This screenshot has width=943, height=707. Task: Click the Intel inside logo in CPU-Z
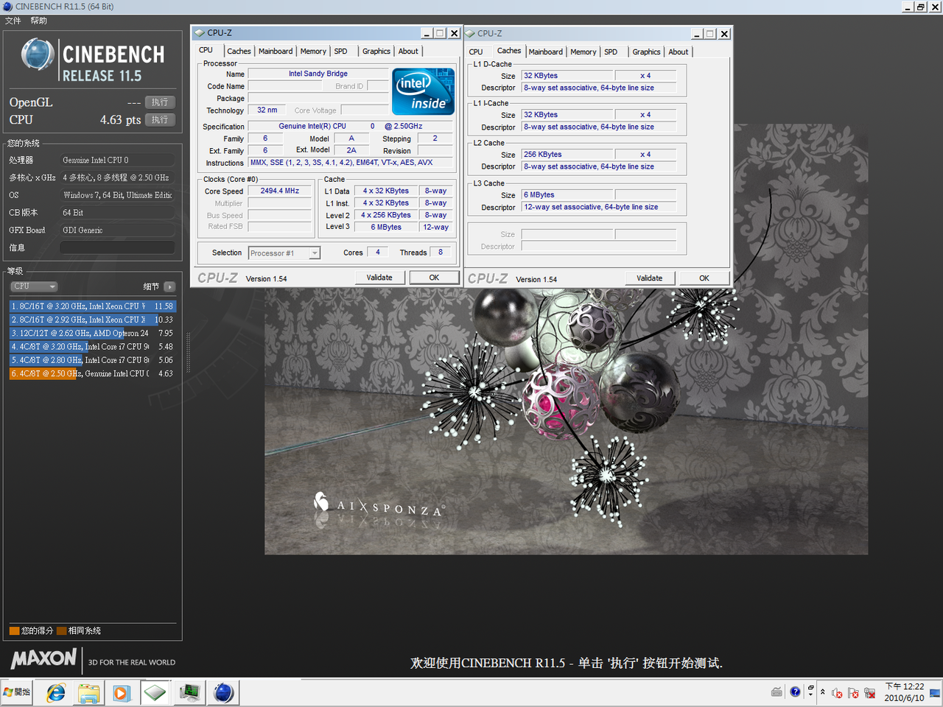coord(423,91)
